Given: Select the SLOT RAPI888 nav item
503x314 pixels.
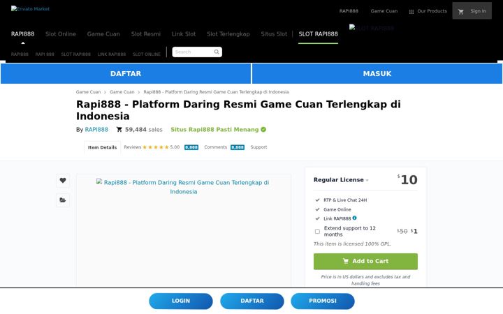Looking at the screenshot, I should [x=319, y=34].
